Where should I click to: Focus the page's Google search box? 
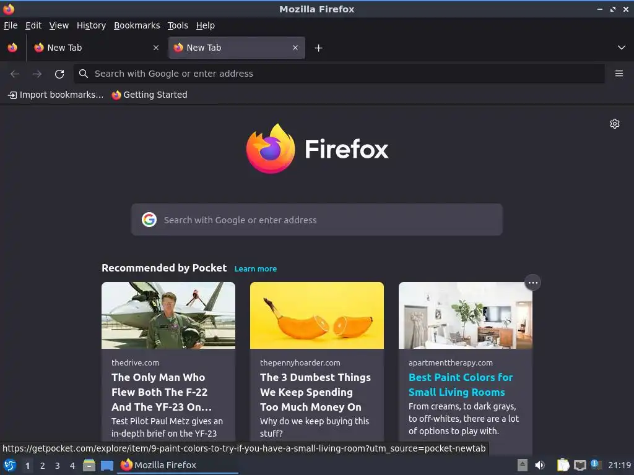pos(317,220)
